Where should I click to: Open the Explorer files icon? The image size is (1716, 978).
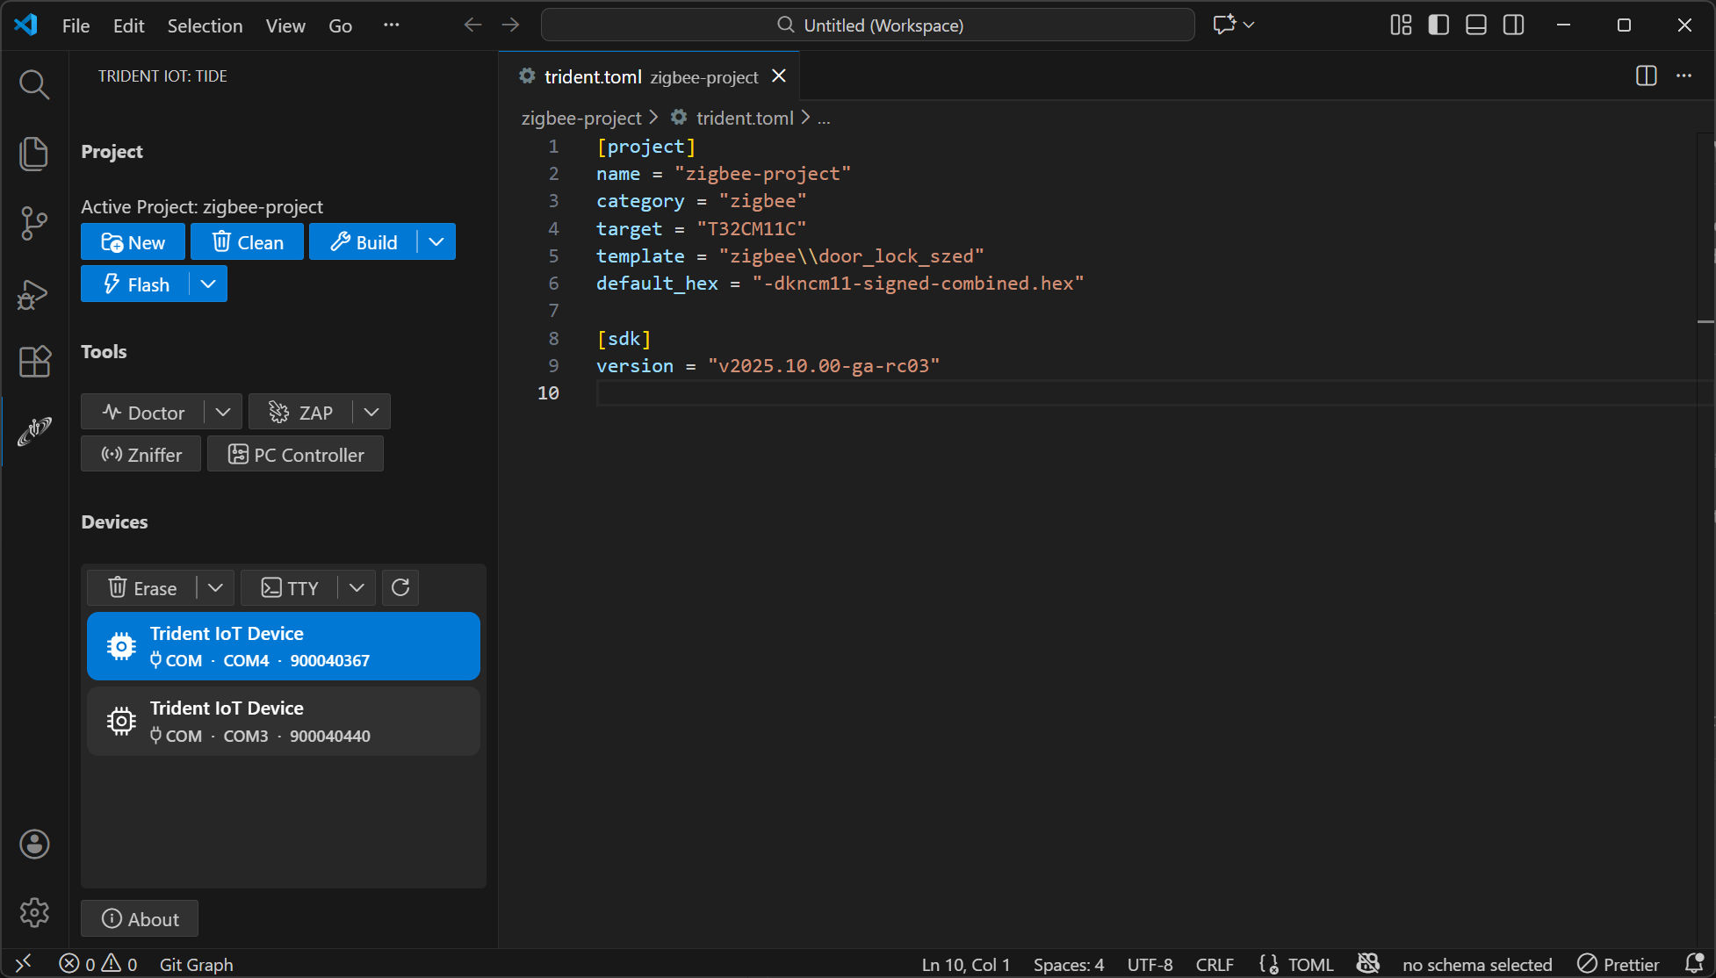click(34, 154)
